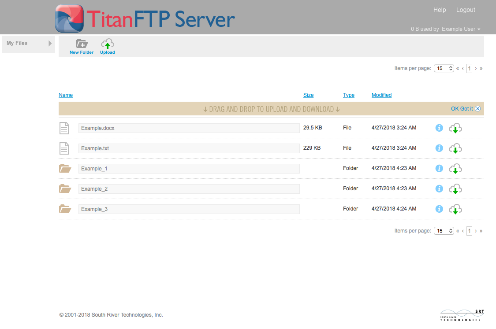Go to last page in top pager
The image size is (496, 329).
coord(481,68)
